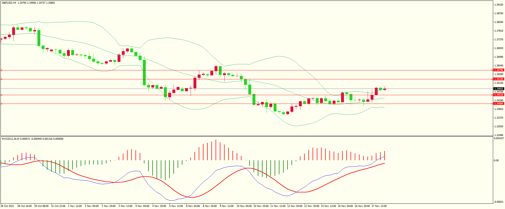This screenshot has width=505, height=209.
Task: Click the MACD zero level label 0.00
Action: 496,161
